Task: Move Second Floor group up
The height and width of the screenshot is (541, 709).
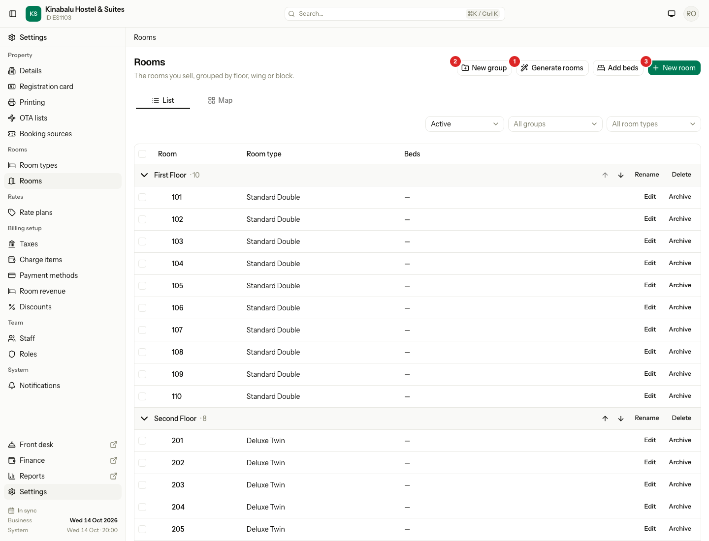Action: 605,419
